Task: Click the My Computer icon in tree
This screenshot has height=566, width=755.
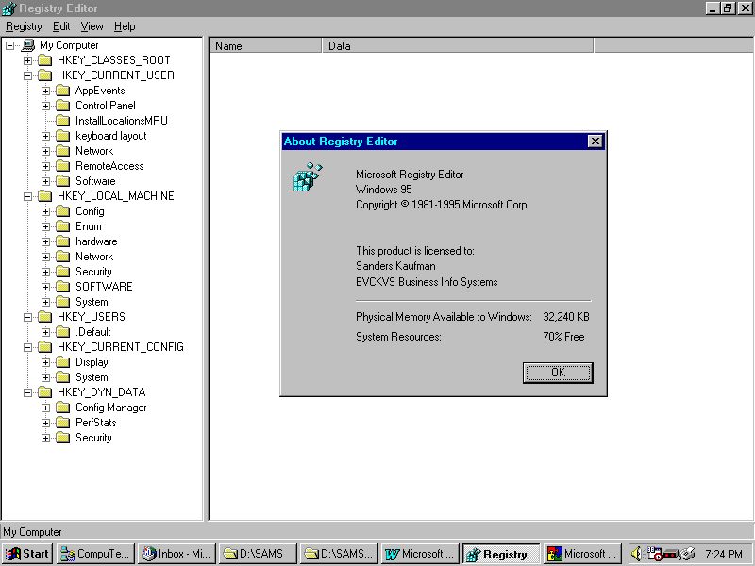Action: (28, 45)
